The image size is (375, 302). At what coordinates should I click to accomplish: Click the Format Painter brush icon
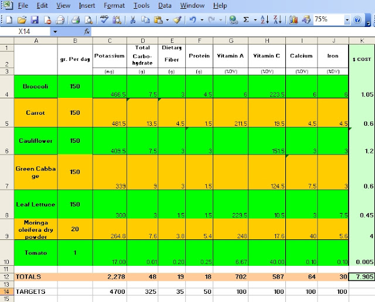[177, 19]
